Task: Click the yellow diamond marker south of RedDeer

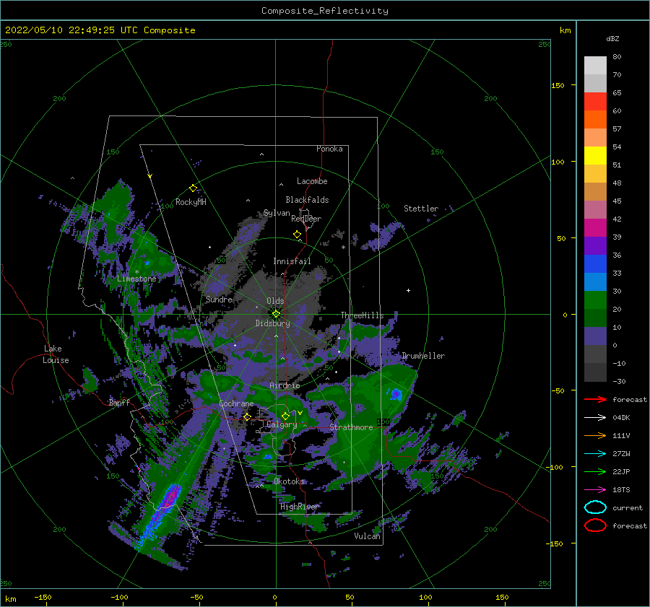Action: pyautogui.click(x=298, y=234)
